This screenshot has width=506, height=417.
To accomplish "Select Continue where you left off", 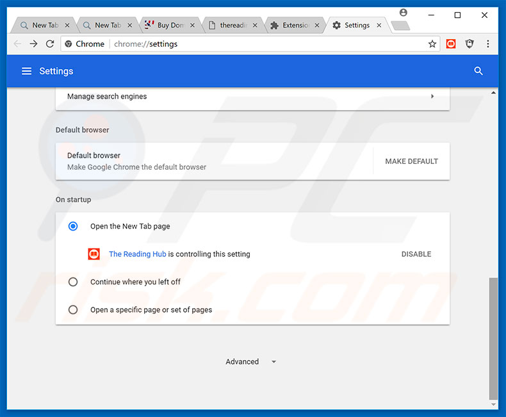I will [x=73, y=282].
